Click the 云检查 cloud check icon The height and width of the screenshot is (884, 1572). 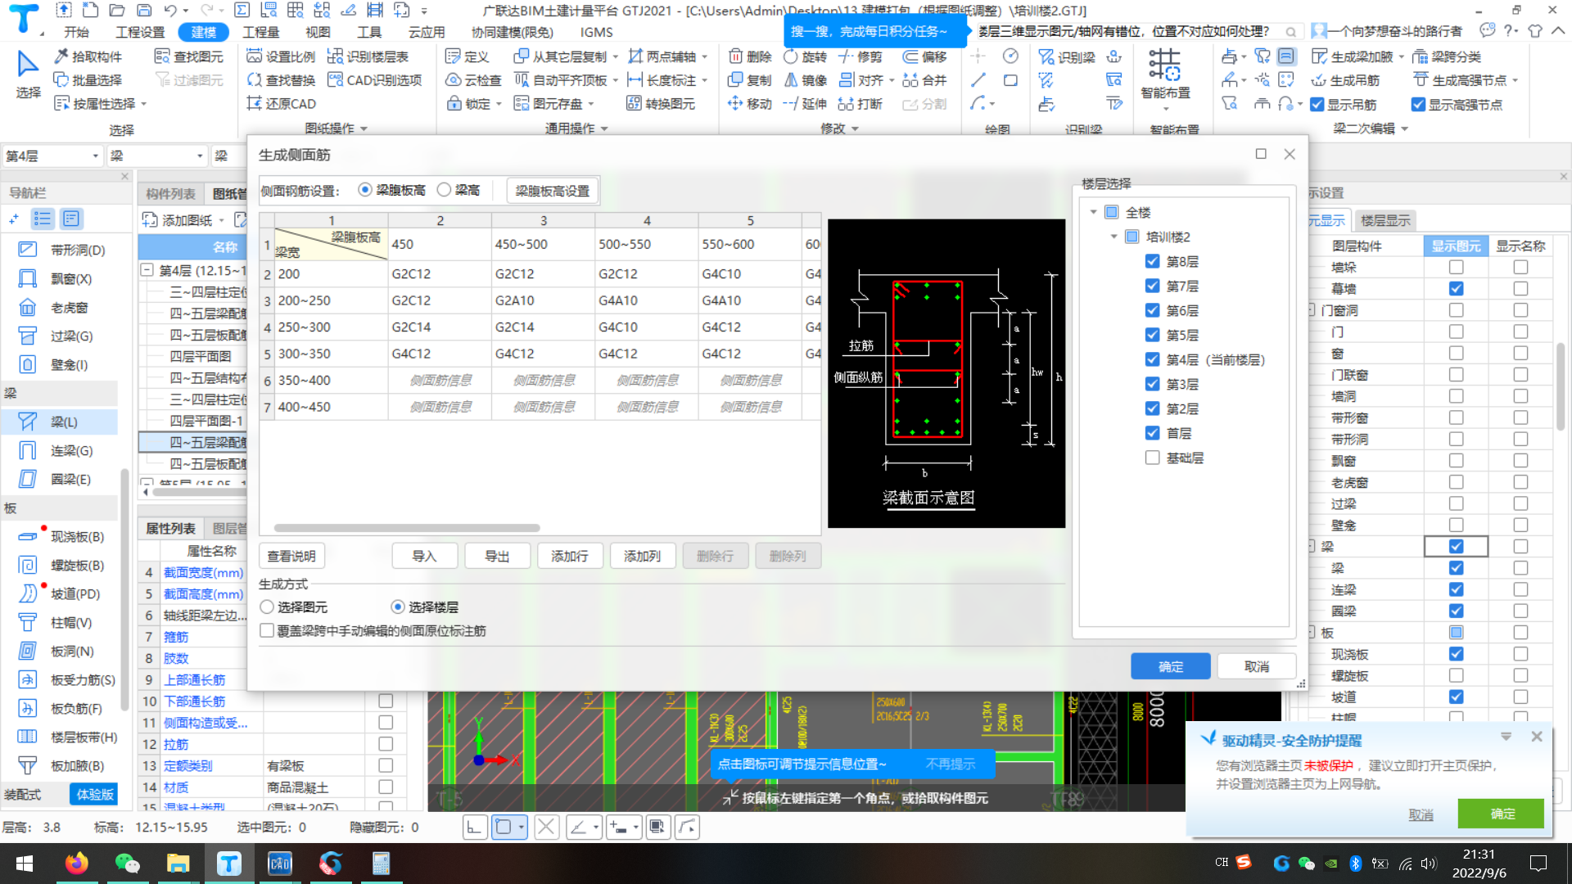click(x=454, y=80)
